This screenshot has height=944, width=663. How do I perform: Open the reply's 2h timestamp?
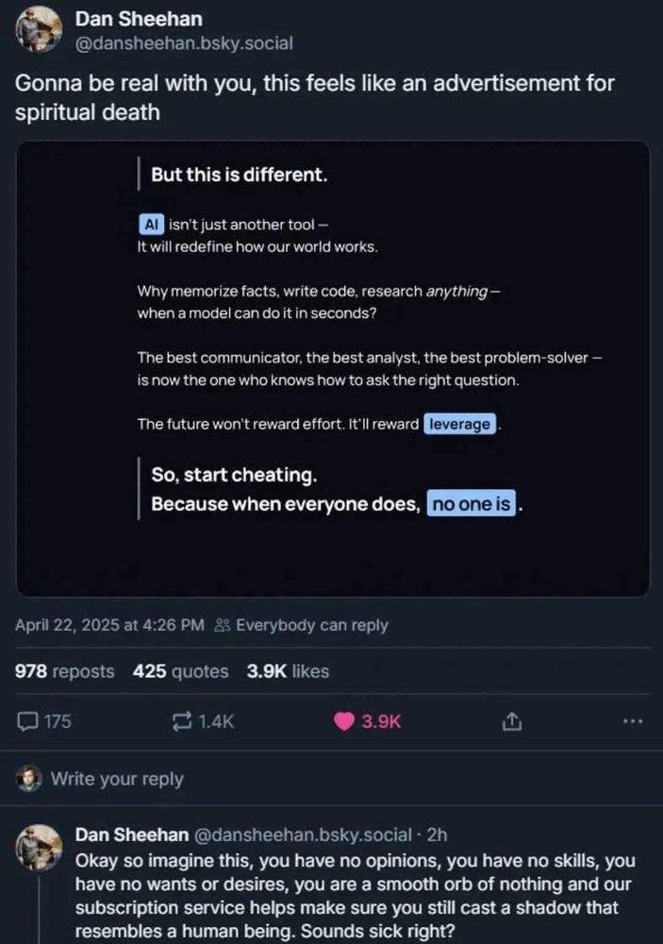point(437,834)
